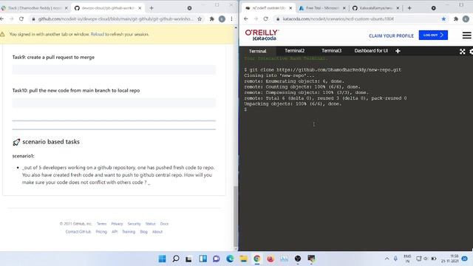The width and height of the screenshot is (473, 266).
Task: Switch to Google Chrome on the taskbar
Action: click(257, 259)
